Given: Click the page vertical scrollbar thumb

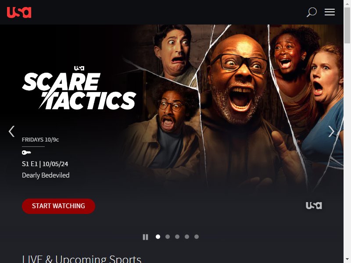Looking at the screenshot, I should coord(347,26).
